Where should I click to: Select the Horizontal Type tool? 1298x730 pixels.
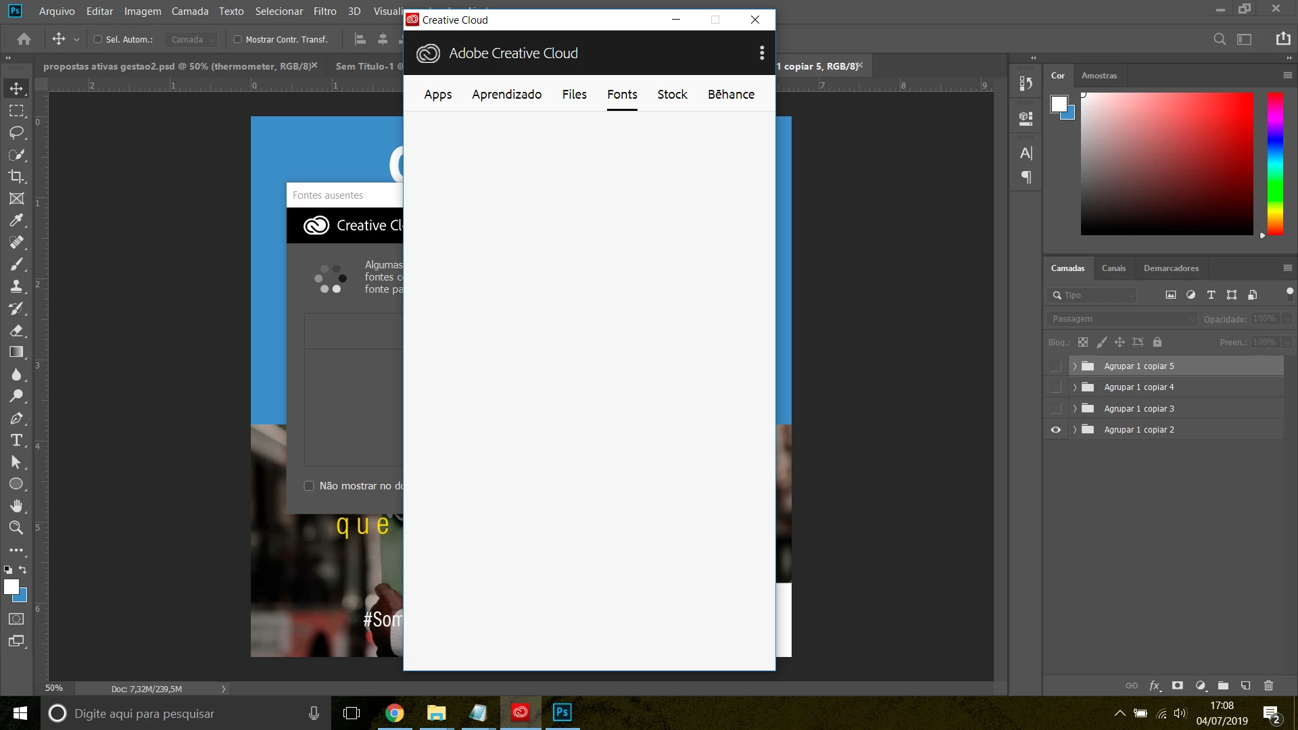pyautogui.click(x=16, y=441)
